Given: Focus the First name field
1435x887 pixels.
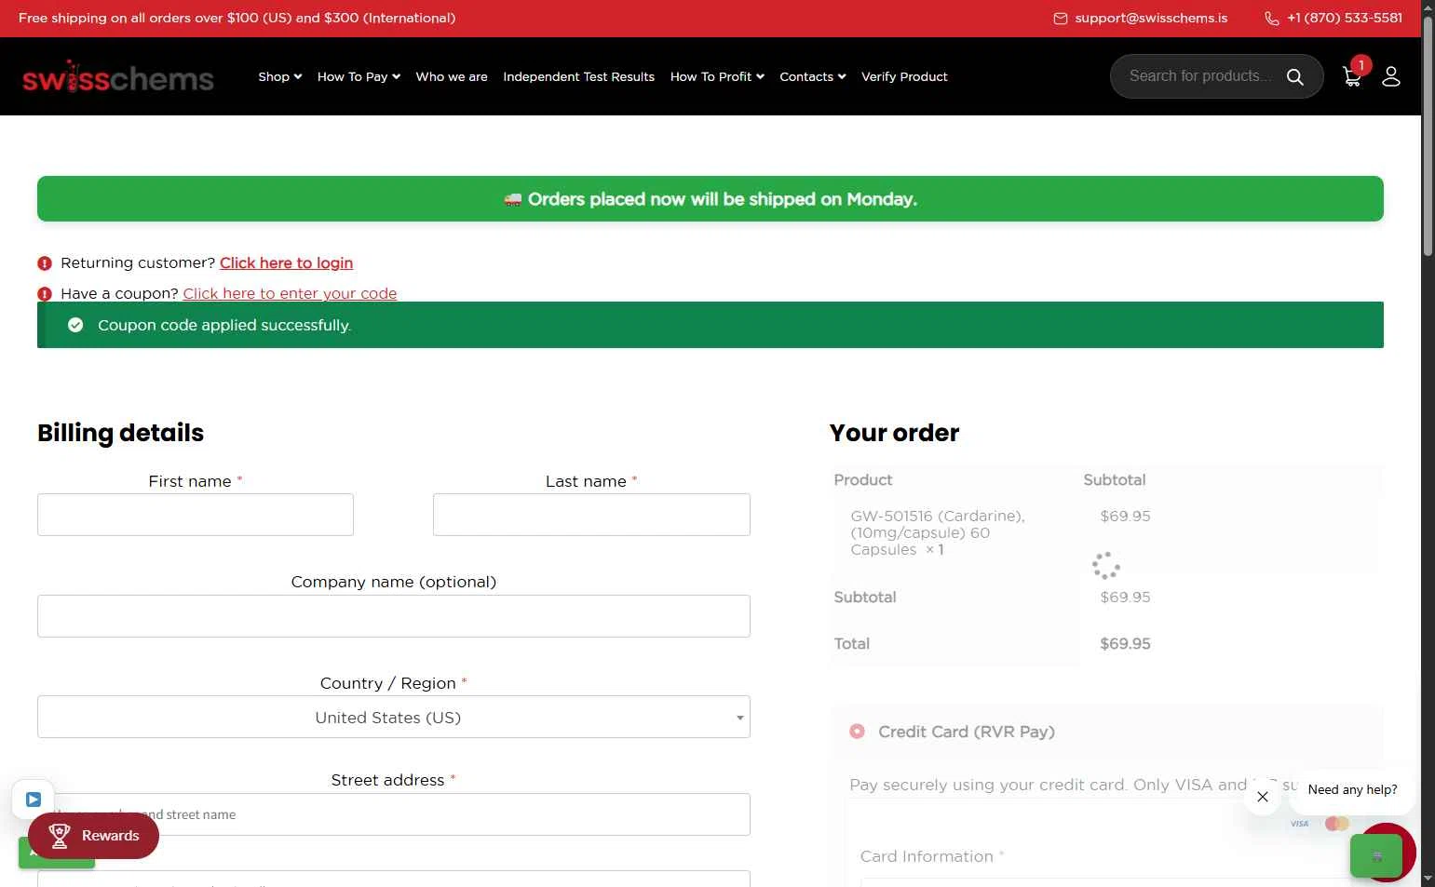Looking at the screenshot, I should [x=196, y=515].
